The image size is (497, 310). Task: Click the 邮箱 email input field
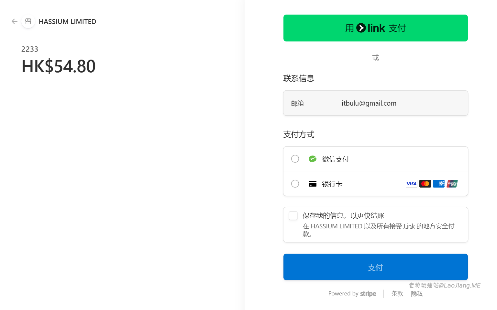(x=375, y=103)
